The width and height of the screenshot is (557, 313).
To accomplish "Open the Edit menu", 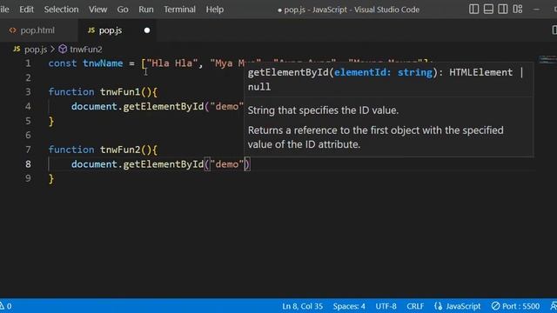I will click(26, 10).
